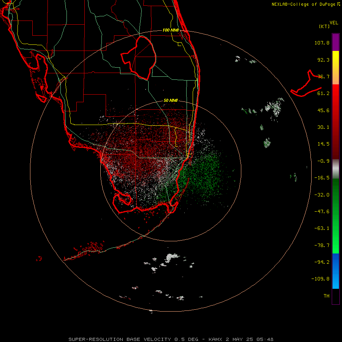Click the 107.8 velocity scale value
The height and width of the screenshot is (342, 342).
(x=322, y=43)
